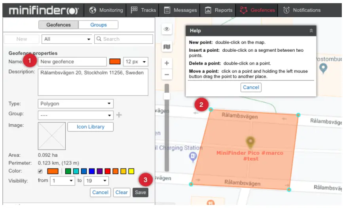Viewport: 343px width, 208px height.
Task: Click the bottom-left polygon vertex
Action: [191, 184]
